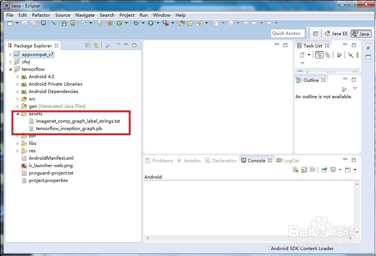Expand the libs folder node

coord(18,143)
